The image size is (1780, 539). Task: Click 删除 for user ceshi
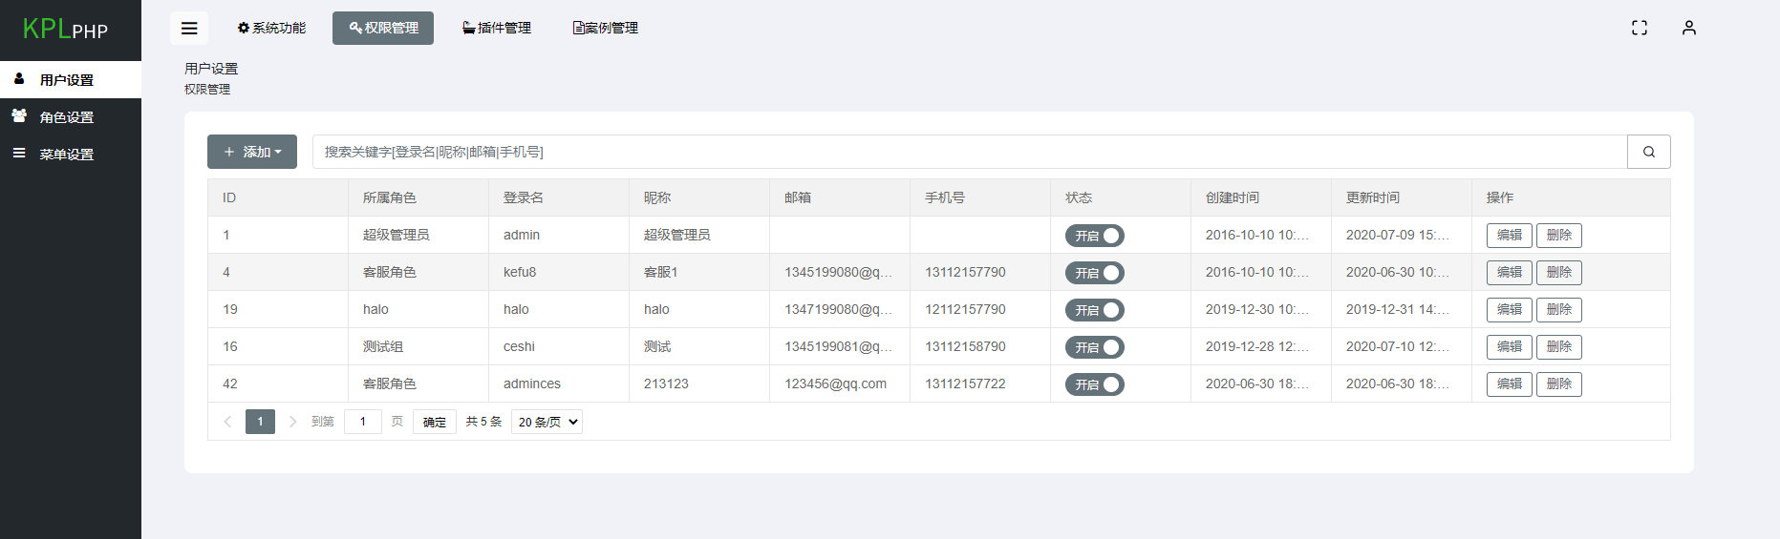pos(1559,347)
